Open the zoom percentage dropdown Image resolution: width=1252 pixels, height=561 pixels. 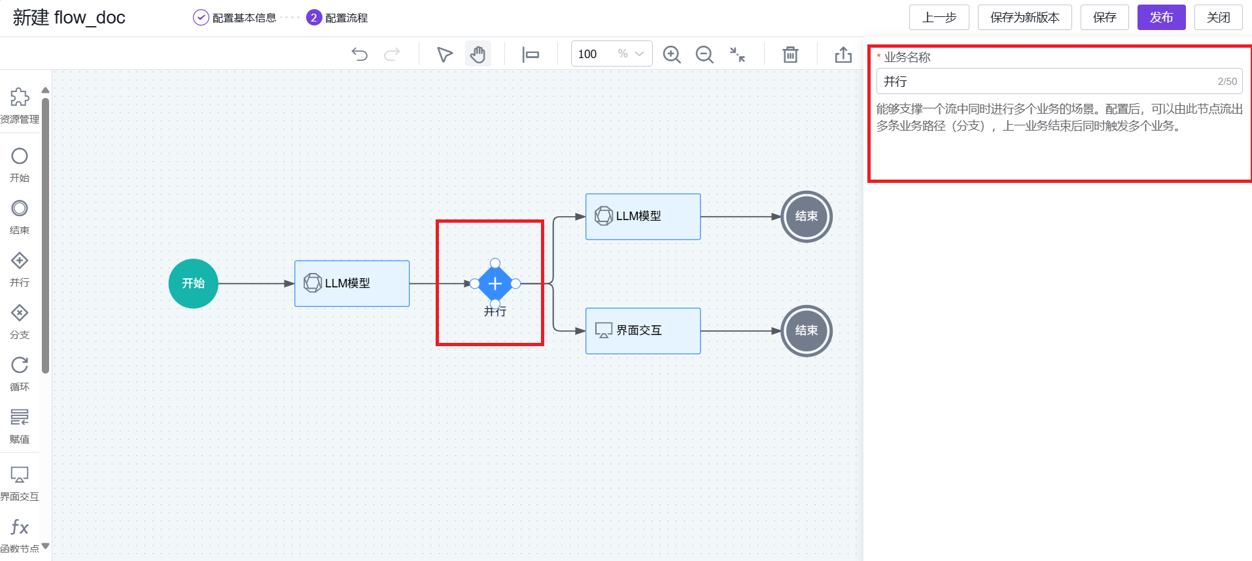tap(639, 54)
